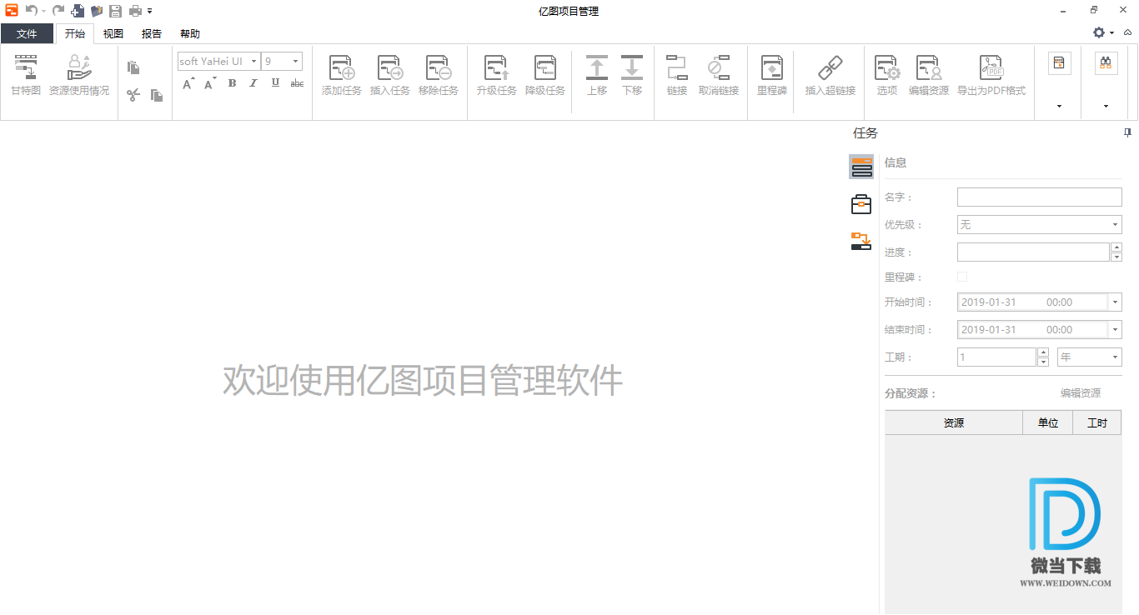Decrease font size with the smaller A icon
1139x615 pixels.
(210, 83)
